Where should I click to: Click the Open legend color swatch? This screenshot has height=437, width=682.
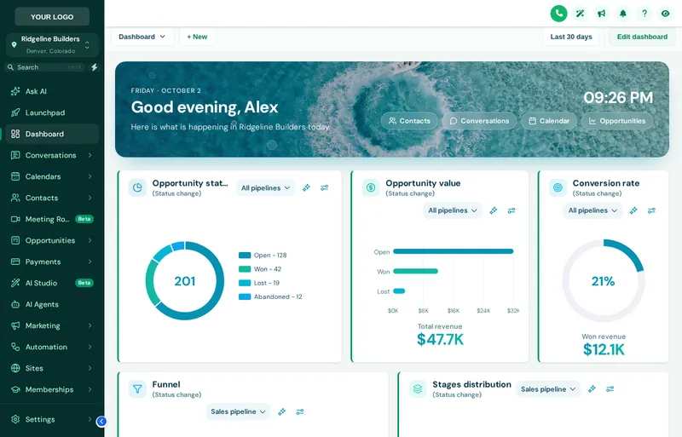click(x=245, y=256)
